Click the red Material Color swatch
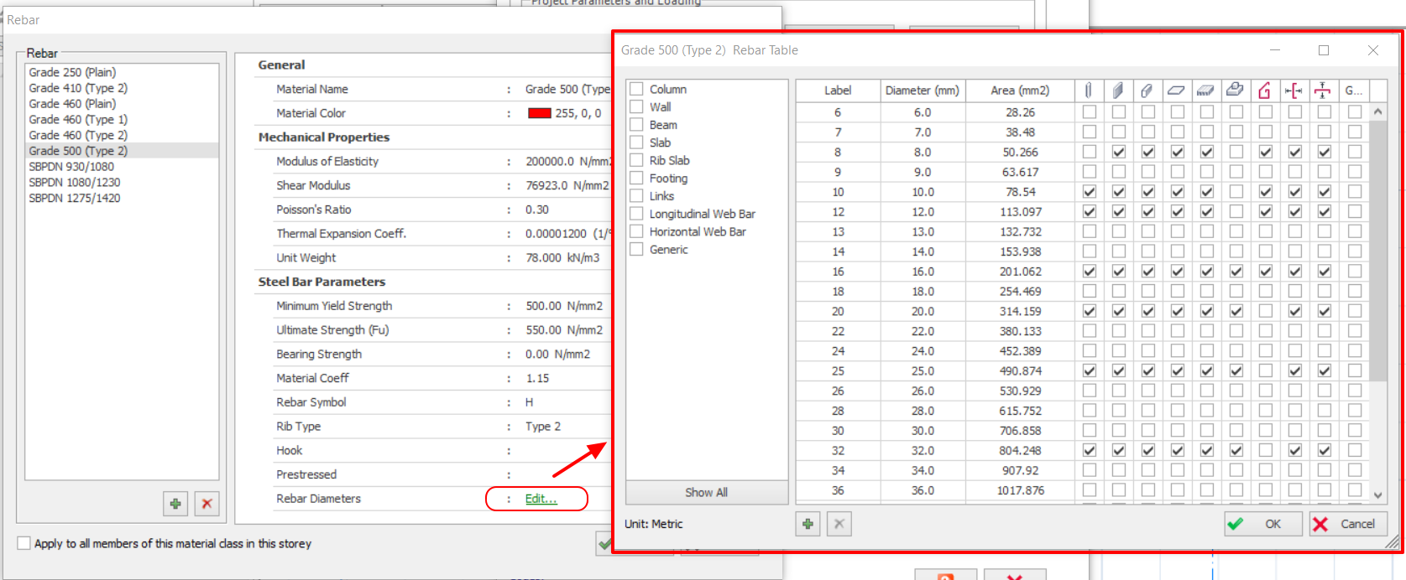Viewport: 1406px width, 580px height. tap(539, 113)
